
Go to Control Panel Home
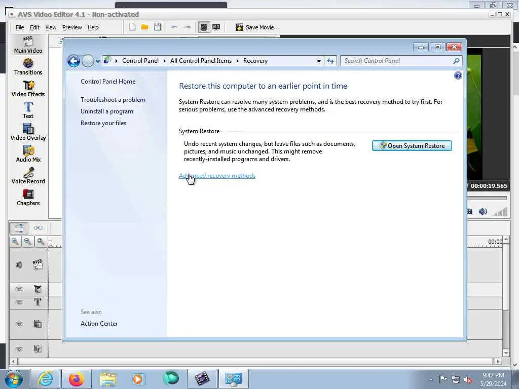108,82
